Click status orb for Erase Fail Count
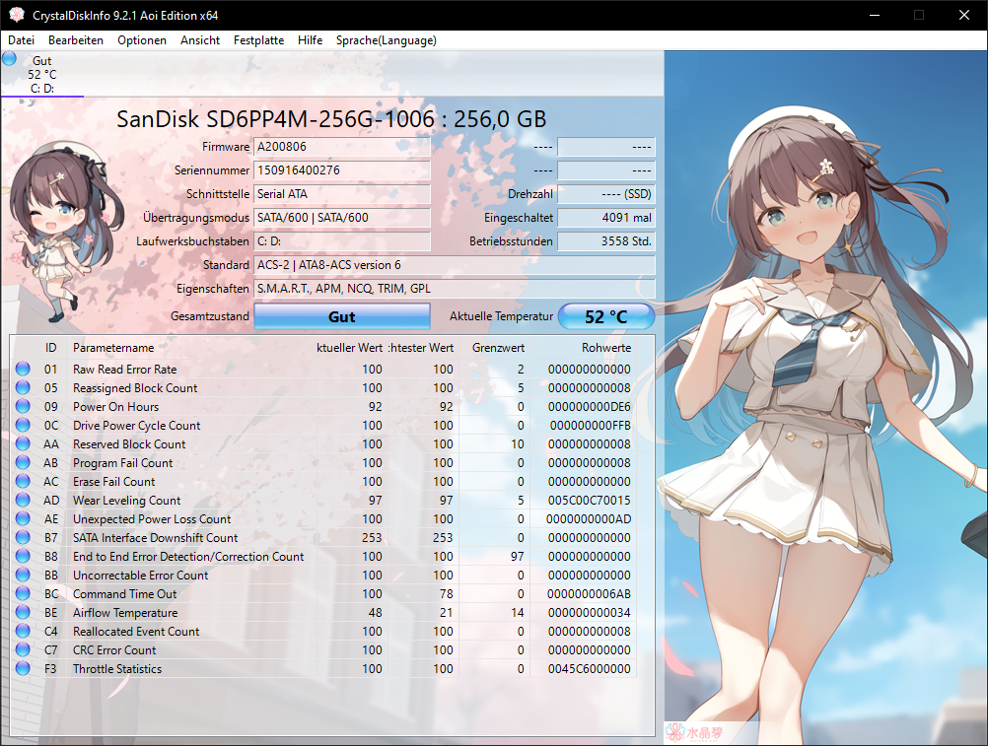The height and width of the screenshot is (746, 988). coord(23,482)
